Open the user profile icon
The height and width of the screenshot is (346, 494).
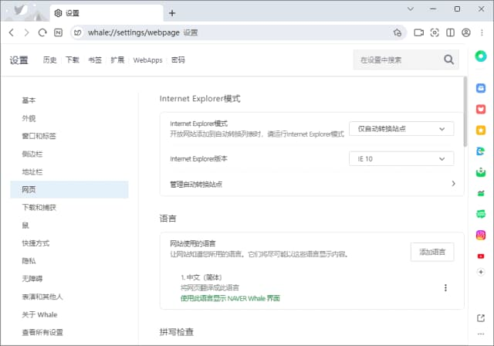coord(465,32)
